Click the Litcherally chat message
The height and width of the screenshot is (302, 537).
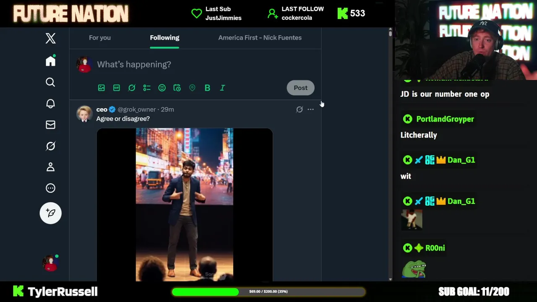coord(419,135)
